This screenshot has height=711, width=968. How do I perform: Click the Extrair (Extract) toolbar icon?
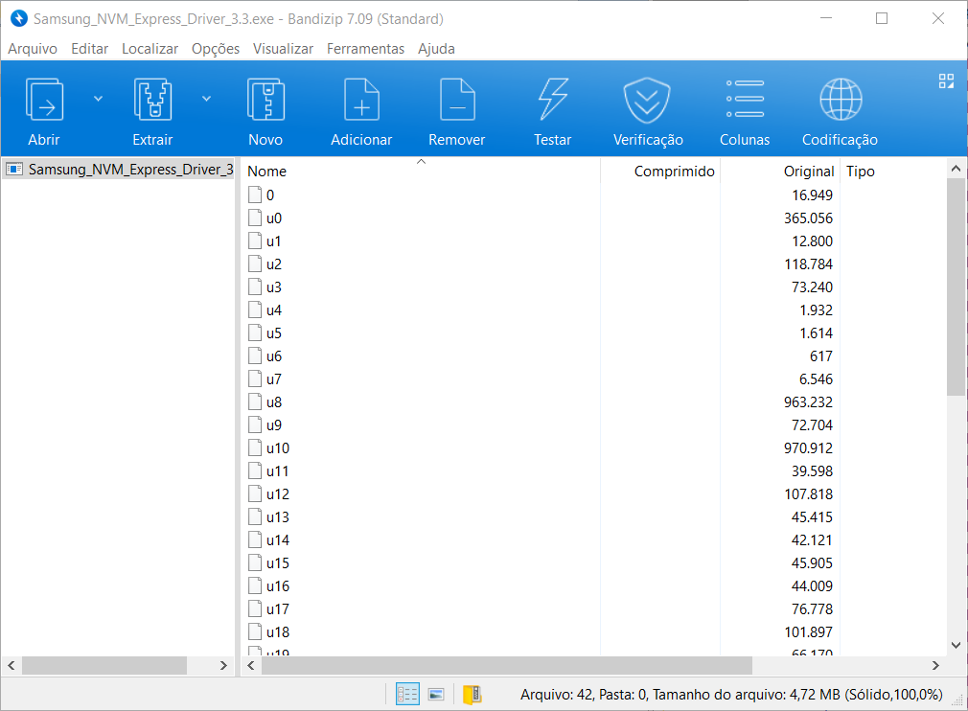[x=152, y=101]
